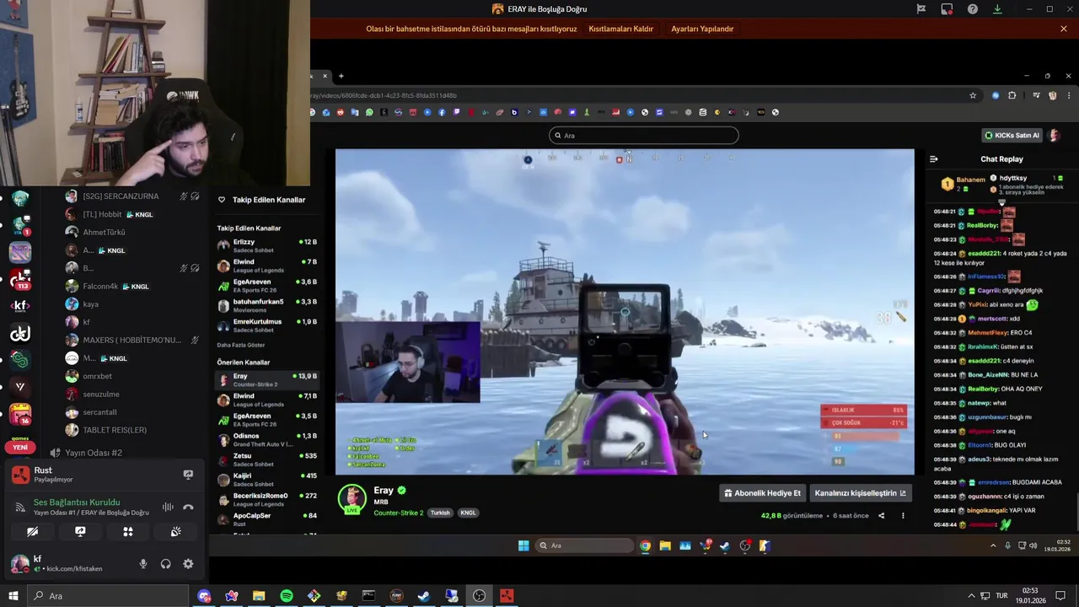Screen dimensions: 1079x607
Task: Open Counter-Strike 2 category link
Action: [x=399, y=513]
